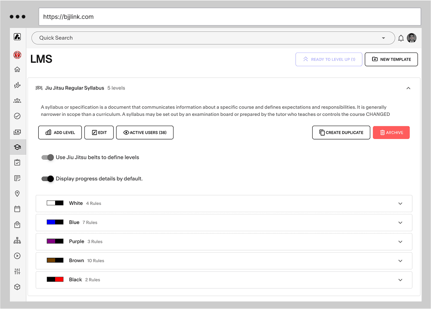Open the Quick Search dropdown
Viewport: 431px width, 309px height.
click(x=383, y=38)
